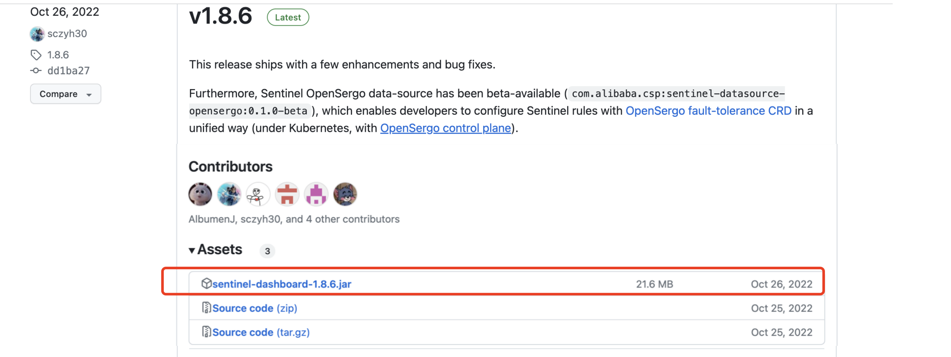Click the Assets count badge showing 3

[x=267, y=251]
